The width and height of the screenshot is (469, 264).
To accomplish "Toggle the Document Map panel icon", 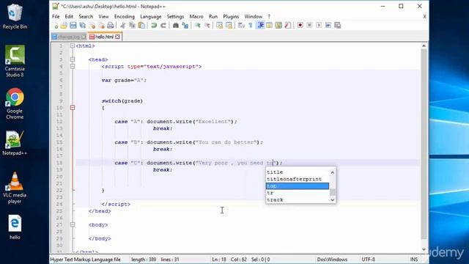I will click(278, 26).
